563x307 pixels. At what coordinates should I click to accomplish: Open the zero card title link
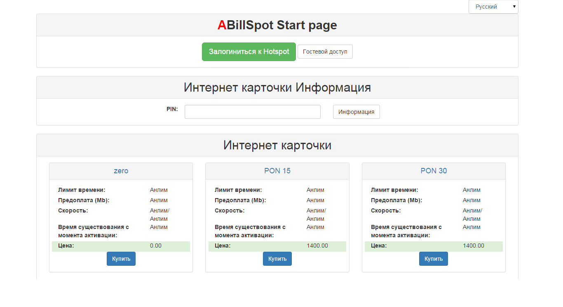(x=121, y=171)
